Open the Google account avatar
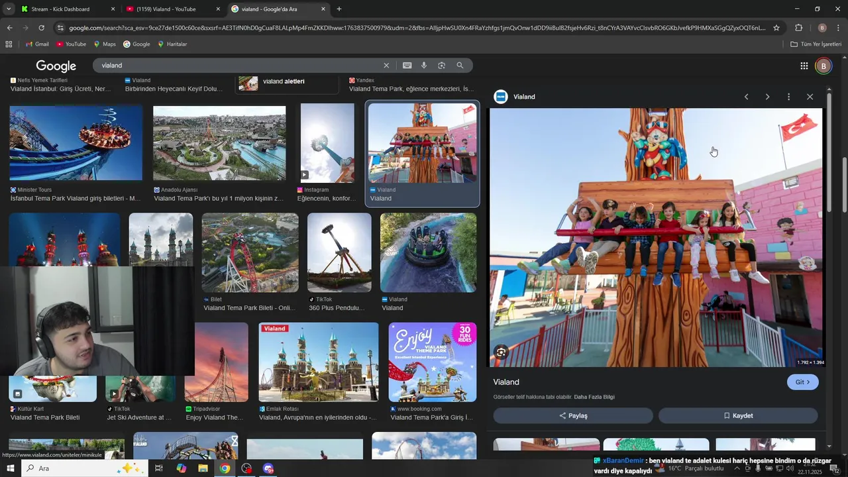848x477 pixels. click(823, 66)
